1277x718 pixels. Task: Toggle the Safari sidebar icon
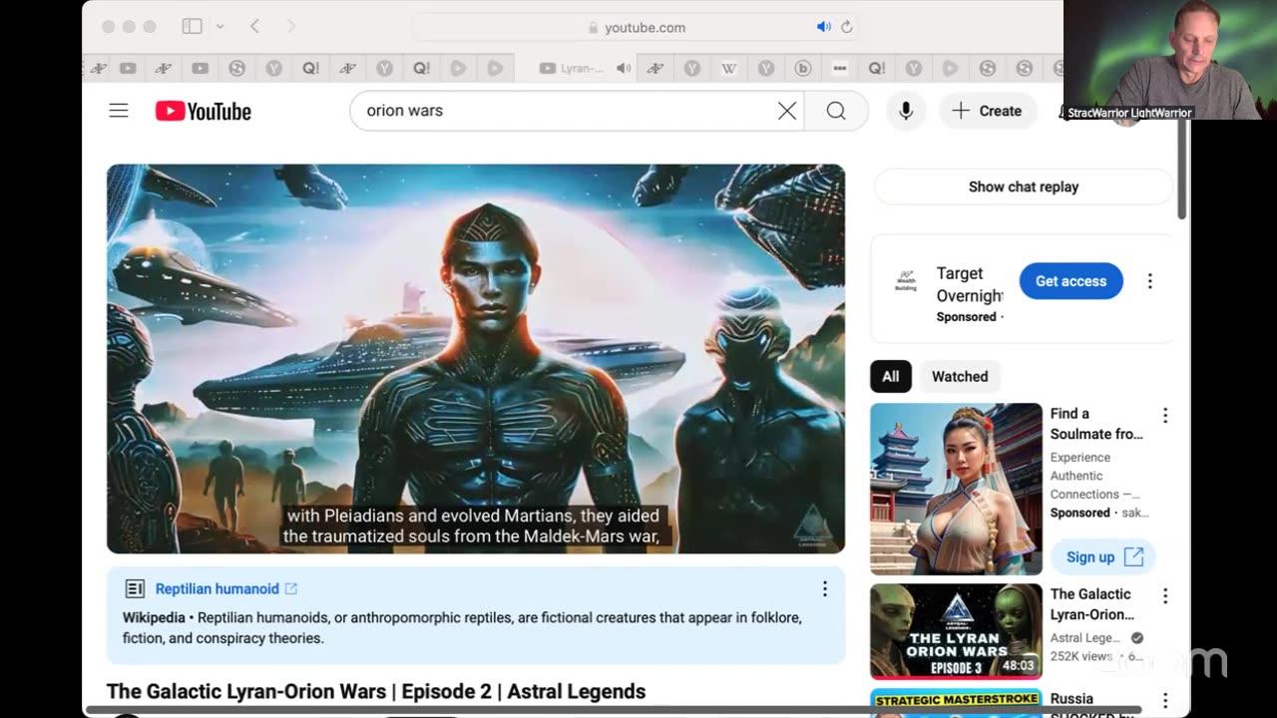coord(193,27)
